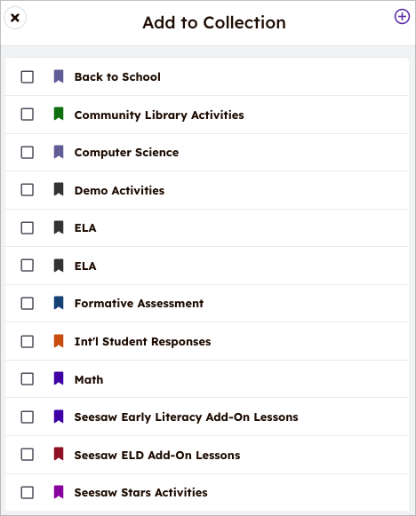Close the Add to Collection dialog
The height and width of the screenshot is (516, 416).
tap(15, 18)
